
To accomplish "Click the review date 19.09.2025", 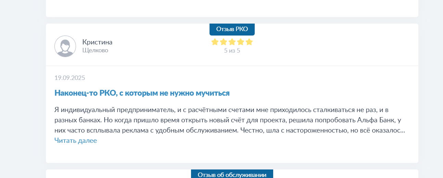I will 70,78.
